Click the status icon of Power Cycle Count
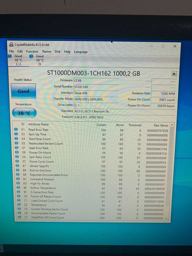 pos(17,161)
